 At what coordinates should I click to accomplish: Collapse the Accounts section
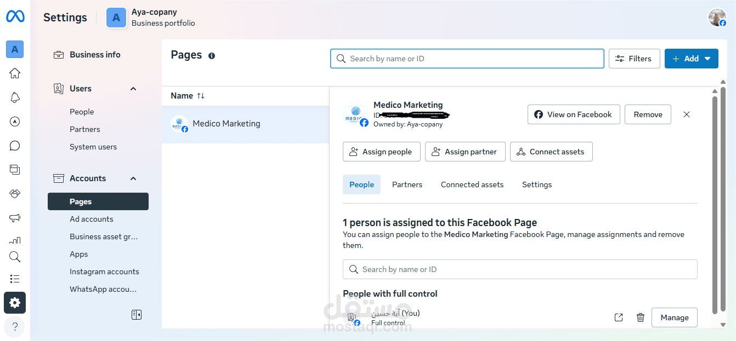click(x=133, y=178)
